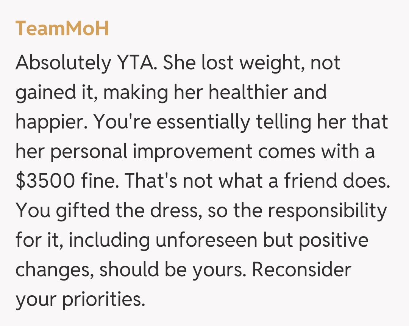409x326 pixels.
Task: Click the "$3500" amount in the comment
Action: tap(45, 182)
